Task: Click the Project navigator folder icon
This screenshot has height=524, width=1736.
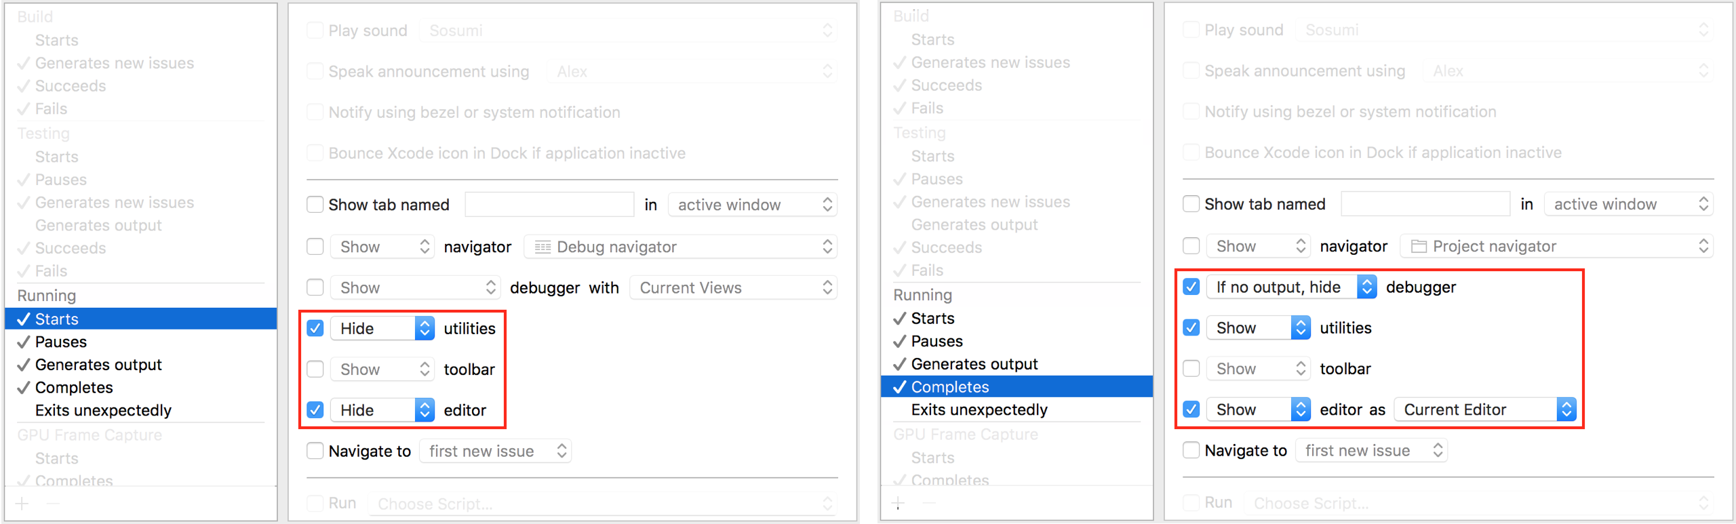Action: pos(1419,247)
